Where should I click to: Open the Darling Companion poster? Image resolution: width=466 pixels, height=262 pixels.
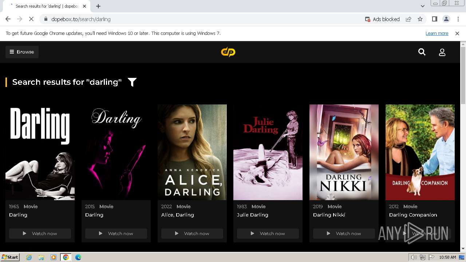tap(420, 152)
